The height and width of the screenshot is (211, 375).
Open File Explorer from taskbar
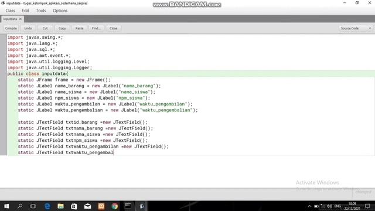tap(60, 206)
